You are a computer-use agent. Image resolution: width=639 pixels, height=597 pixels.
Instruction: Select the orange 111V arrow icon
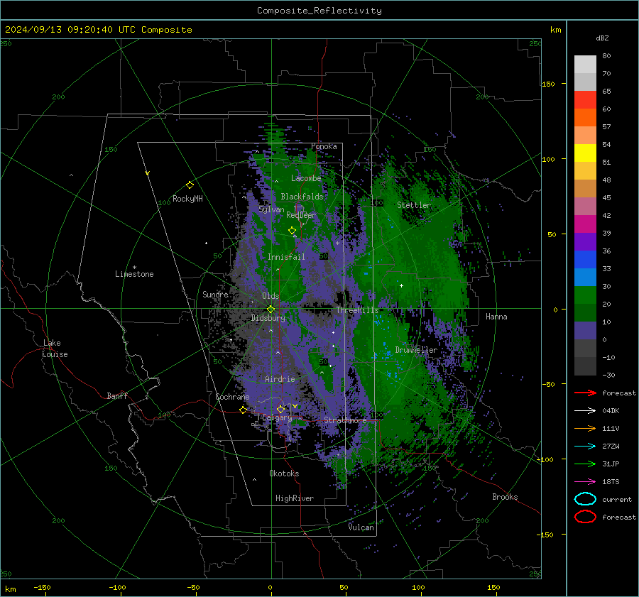tap(585, 428)
